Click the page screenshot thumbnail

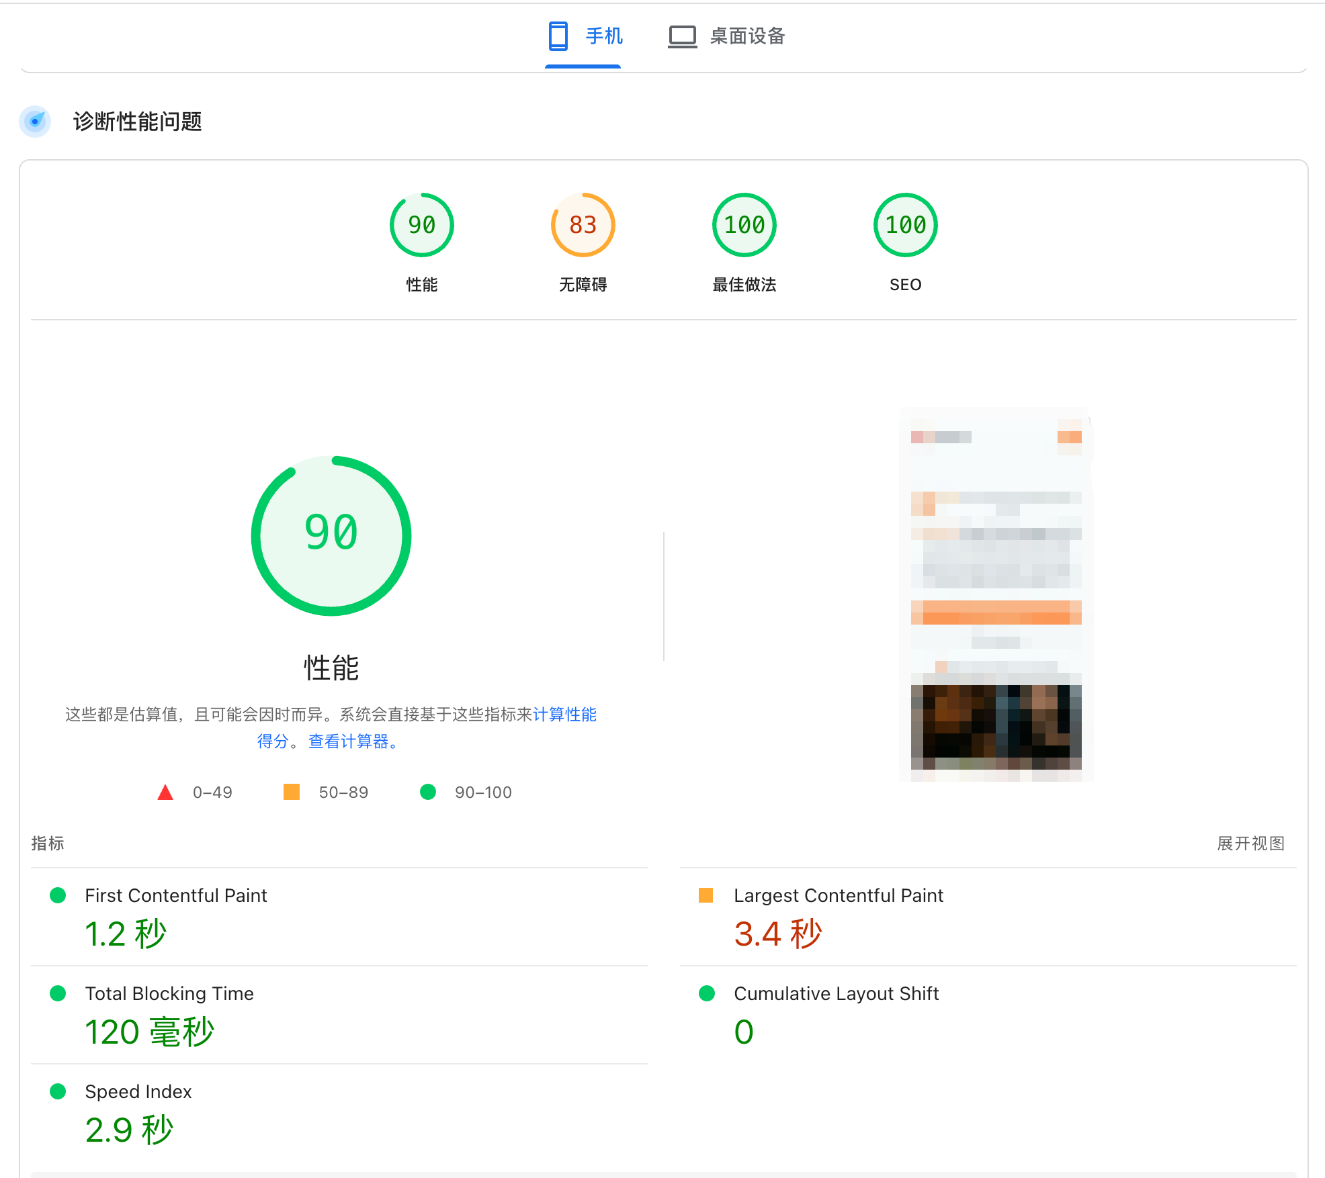[996, 594]
